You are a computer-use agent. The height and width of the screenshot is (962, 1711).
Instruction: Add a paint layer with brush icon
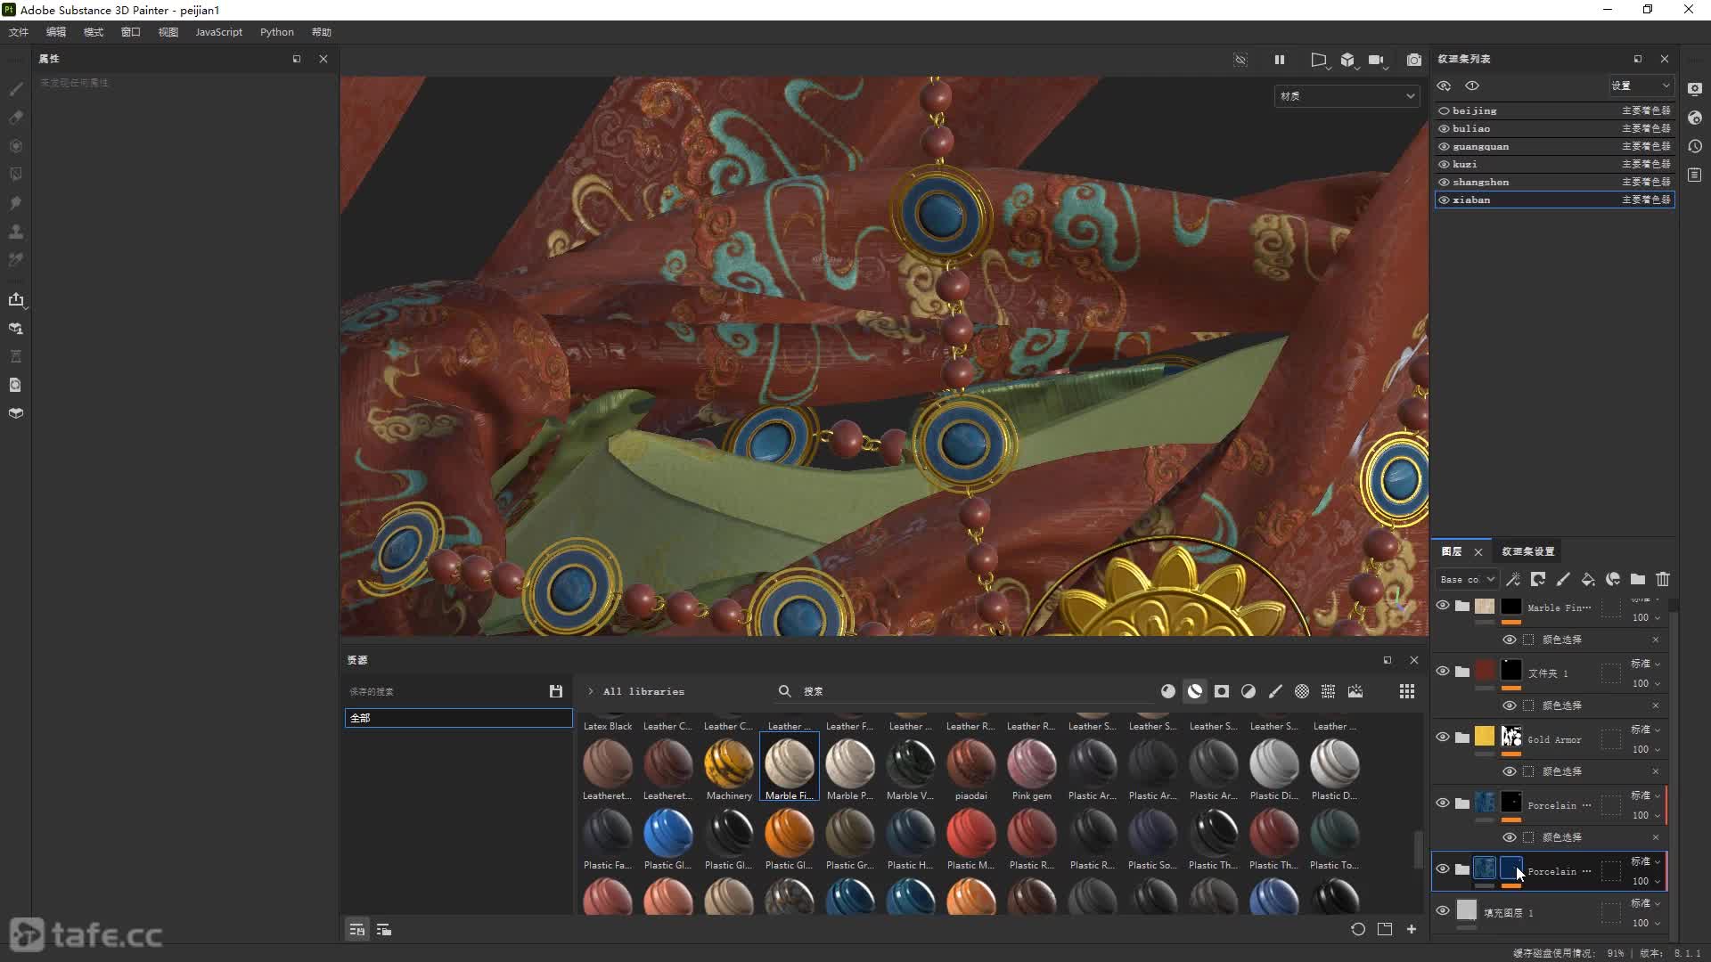[x=1563, y=580]
